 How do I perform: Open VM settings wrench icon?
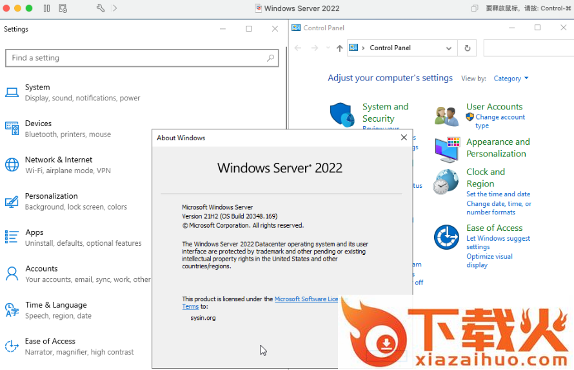[x=101, y=8]
